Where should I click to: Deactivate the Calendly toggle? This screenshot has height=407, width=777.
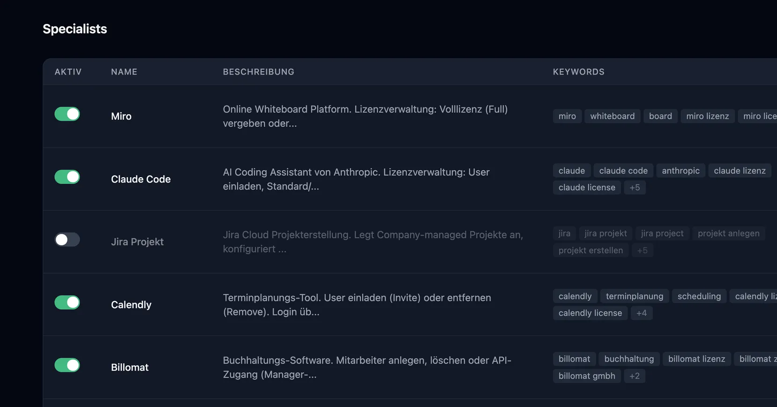click(x=67, y=302)
